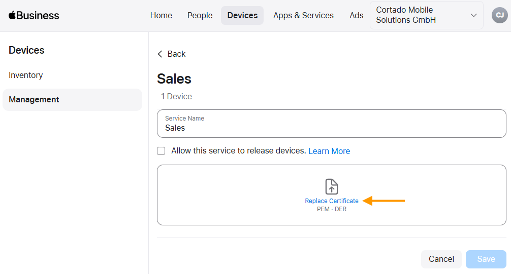Click the 'PEM · DER' format text
511x274 pixels.
click(x=331, y=209)
